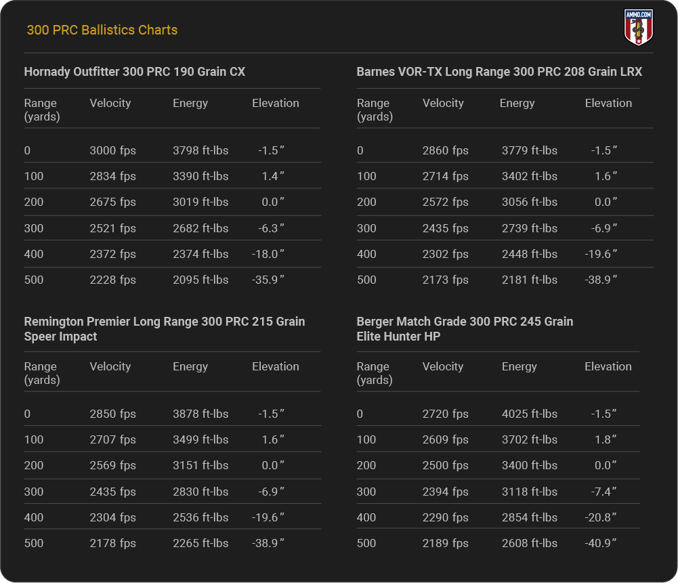Viewport: 678px width, 583px height.
Task: Click the 2304 fps velocity cell
Action: click(x=113, y=517)
